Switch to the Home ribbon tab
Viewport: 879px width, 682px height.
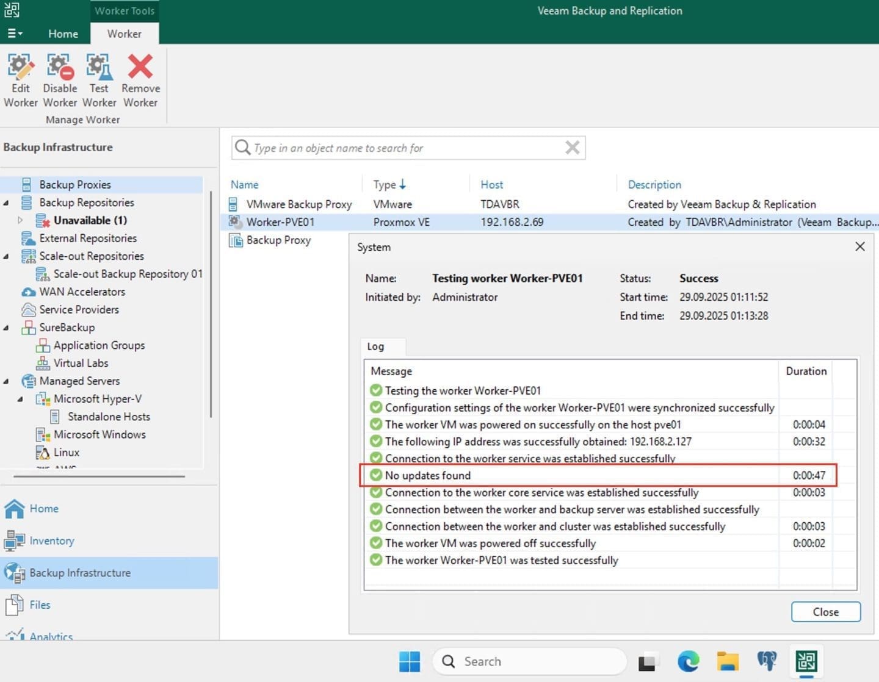63,34
